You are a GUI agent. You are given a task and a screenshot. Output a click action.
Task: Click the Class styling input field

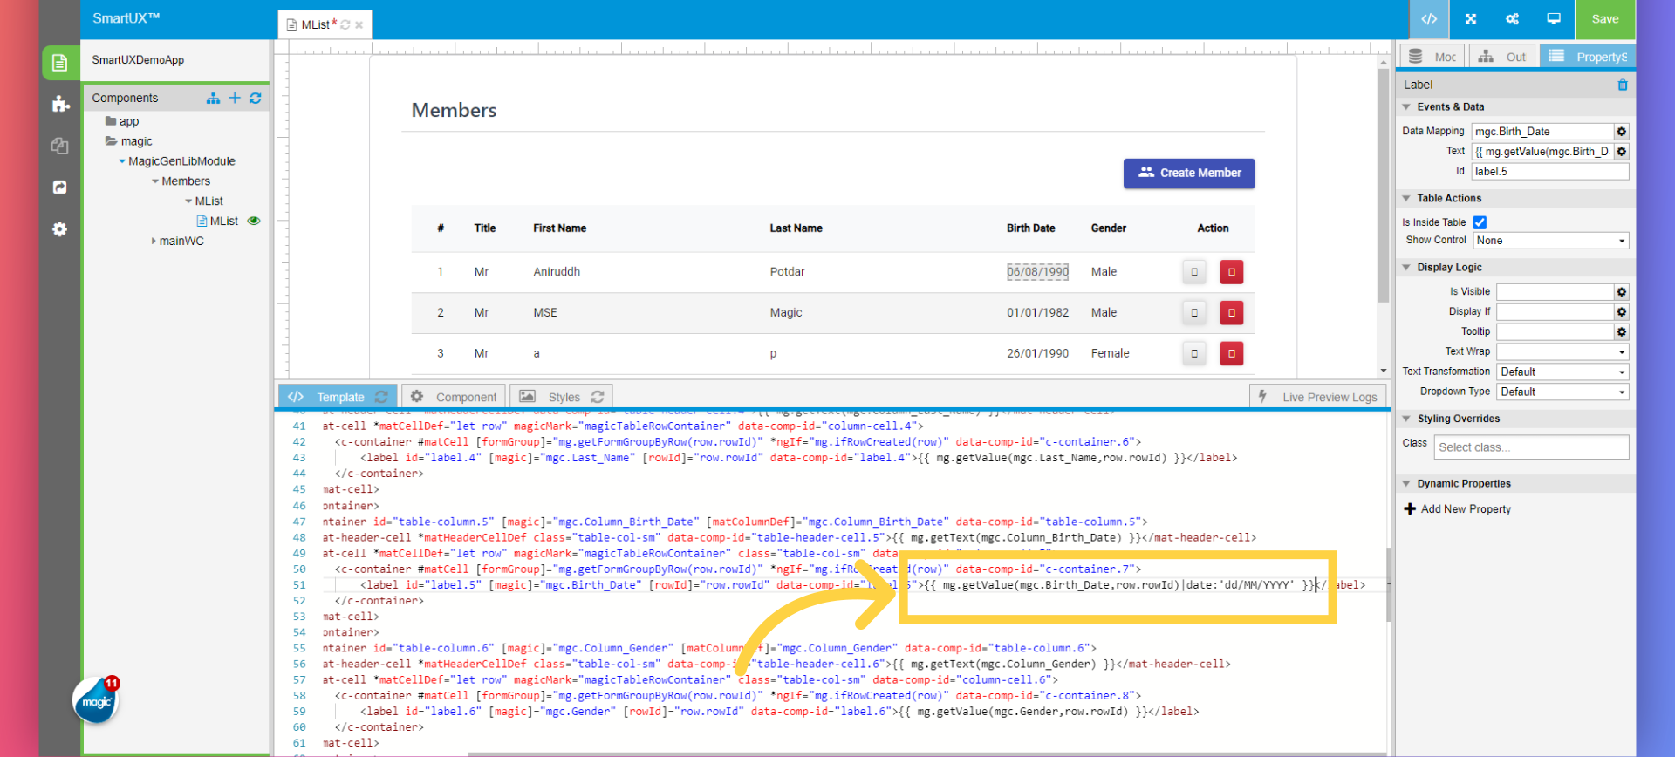click(x=1530, y=447)
